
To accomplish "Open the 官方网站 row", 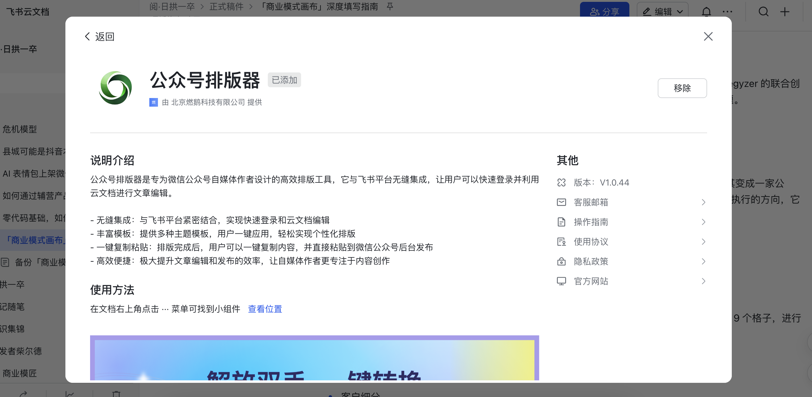I will click(591, 281).
